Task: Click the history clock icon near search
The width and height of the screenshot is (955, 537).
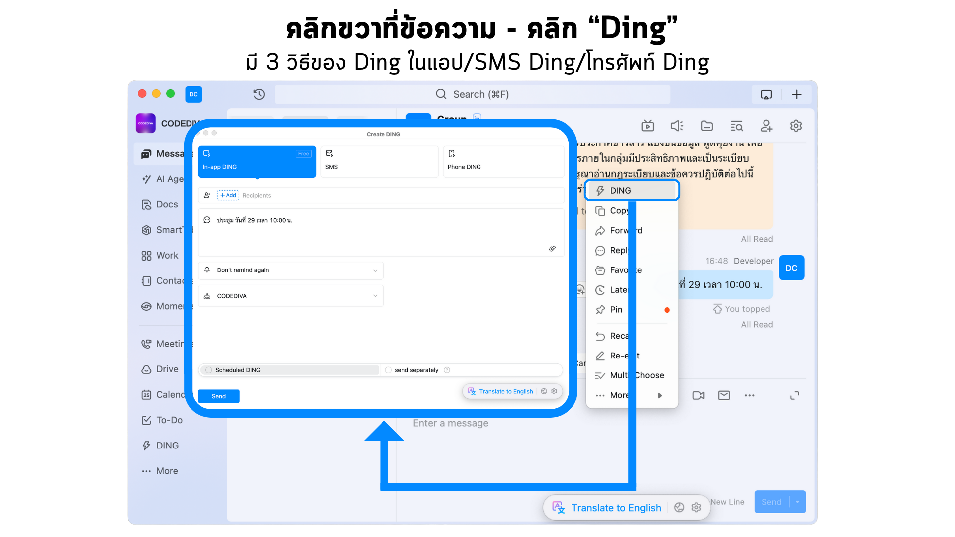Action: (259, 94)
